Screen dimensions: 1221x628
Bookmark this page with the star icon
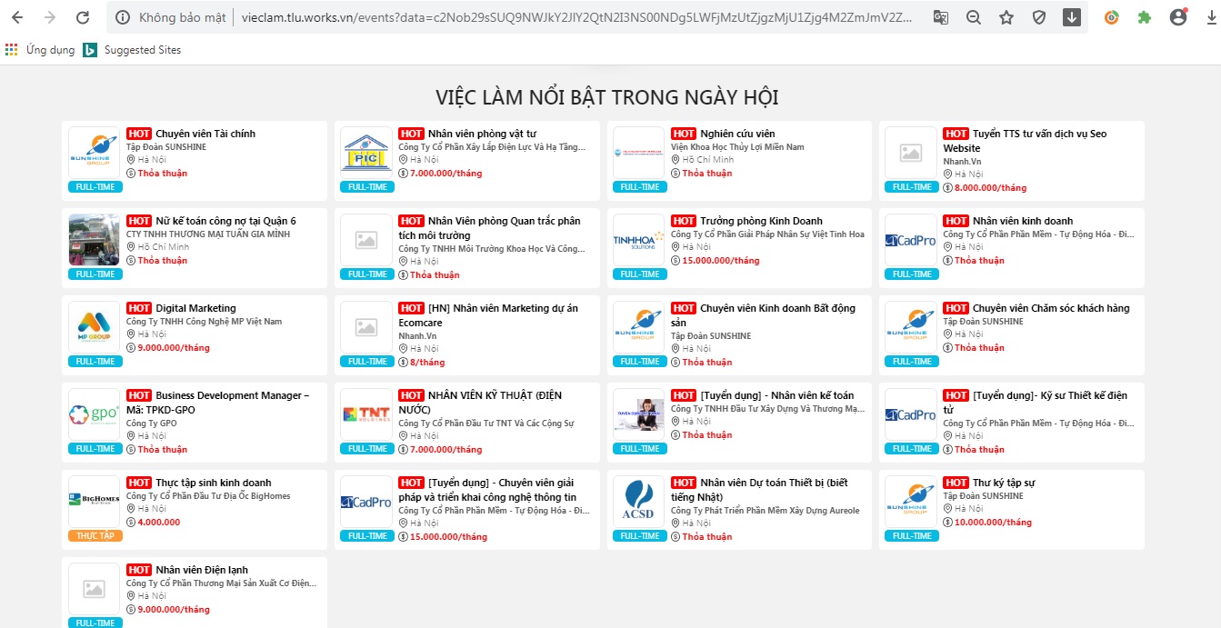click(x=1006, y=17)
